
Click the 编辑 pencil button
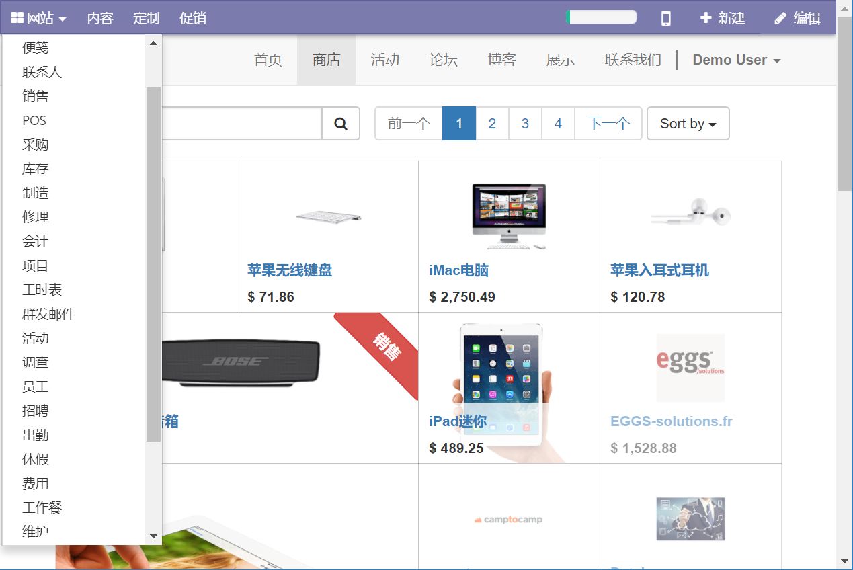(797, 18)
